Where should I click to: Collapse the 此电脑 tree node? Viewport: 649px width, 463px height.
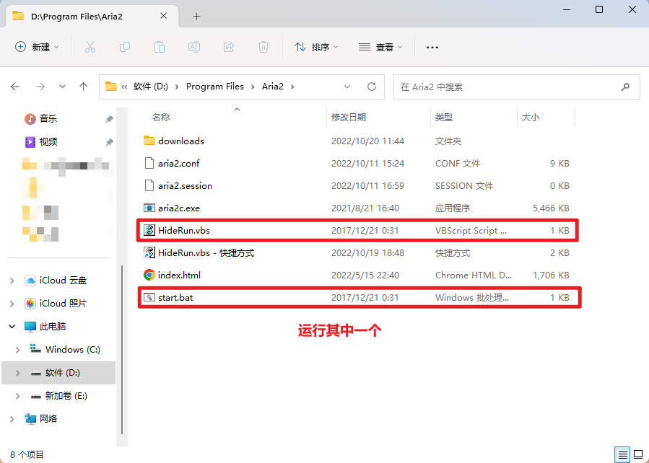click(12, 327)
